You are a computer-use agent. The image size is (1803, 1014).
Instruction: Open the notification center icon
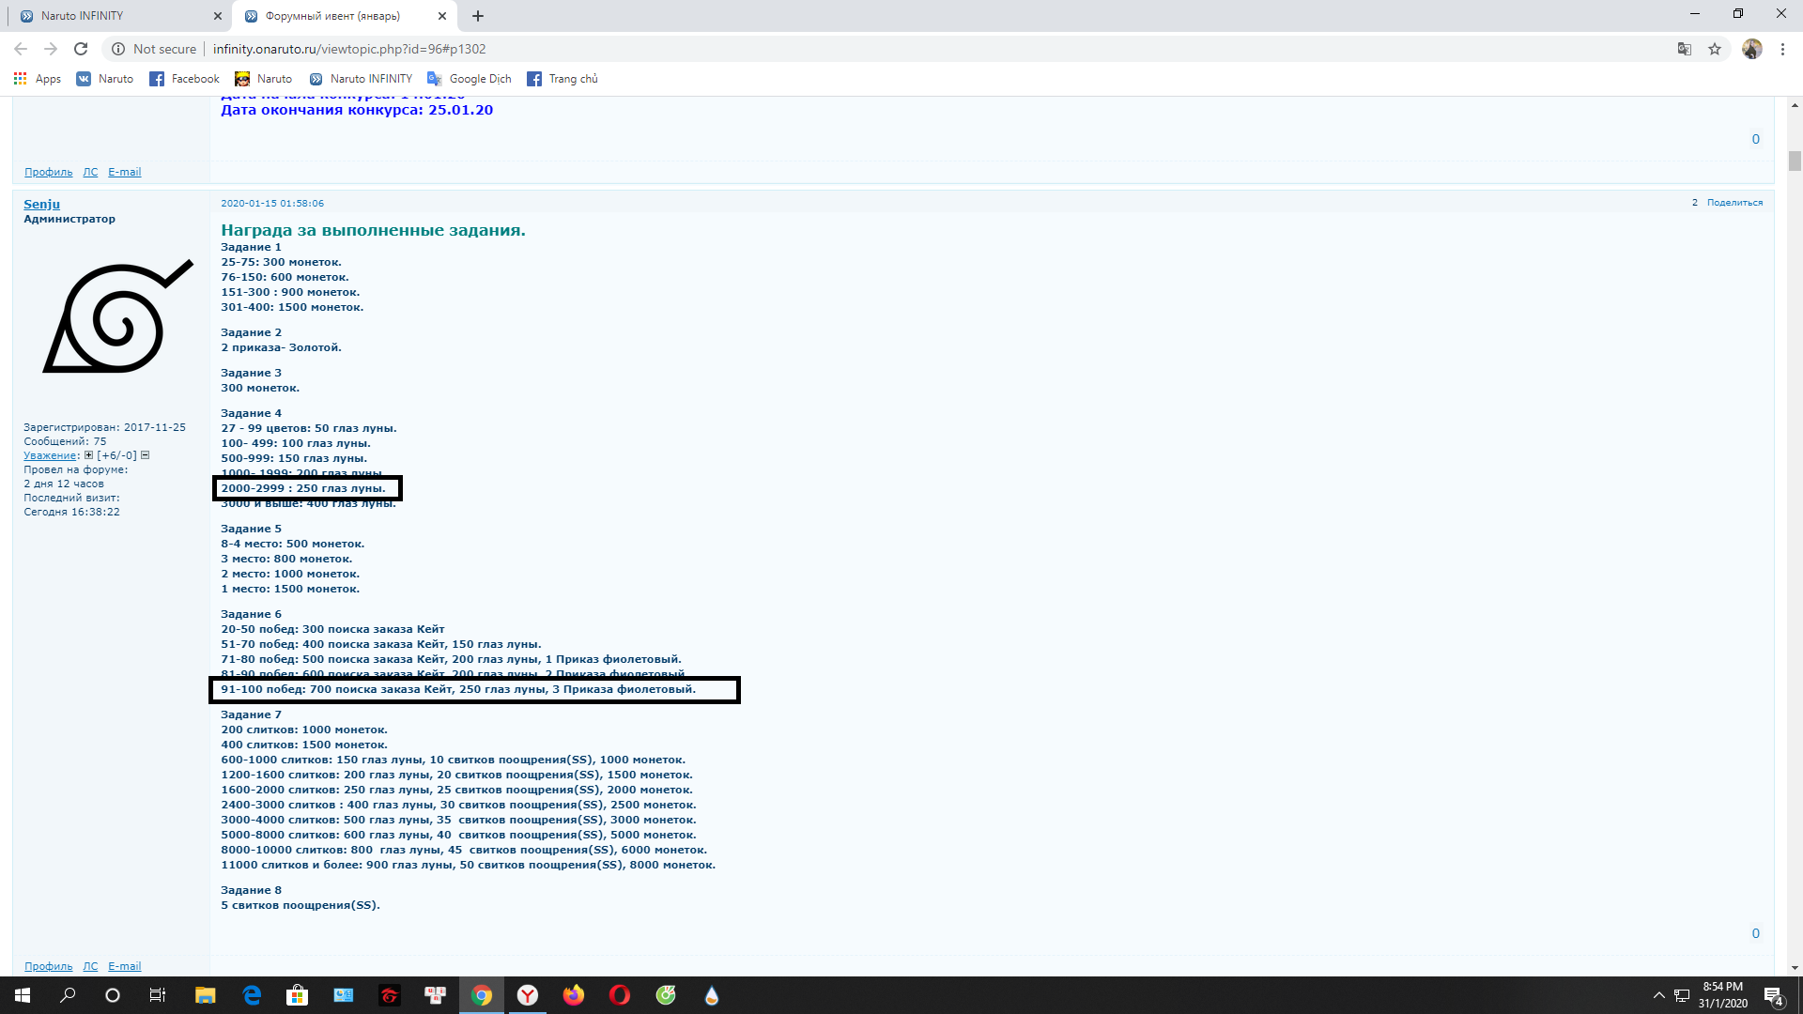point(1774,995)
